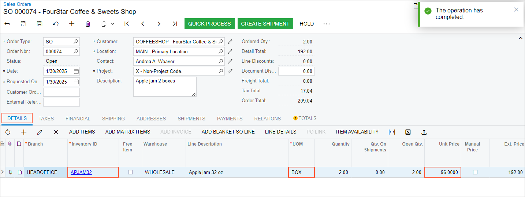Open the Shipping tab
This screenshot has height=197, width=525.
[113, 119]
